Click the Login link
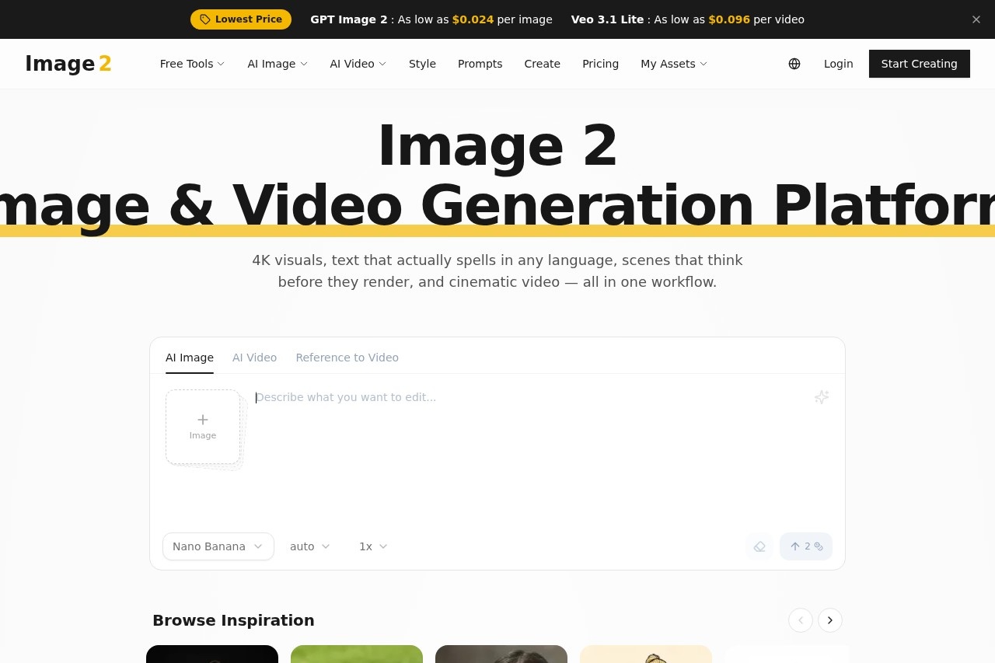The width and height of the screenshot is (995, 663). (838, 64)
